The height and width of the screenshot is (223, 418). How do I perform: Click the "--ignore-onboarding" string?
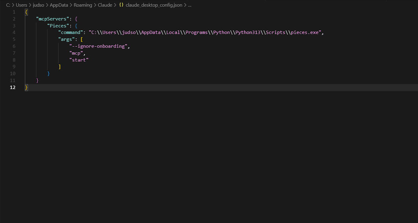click(x=98, y=46)
